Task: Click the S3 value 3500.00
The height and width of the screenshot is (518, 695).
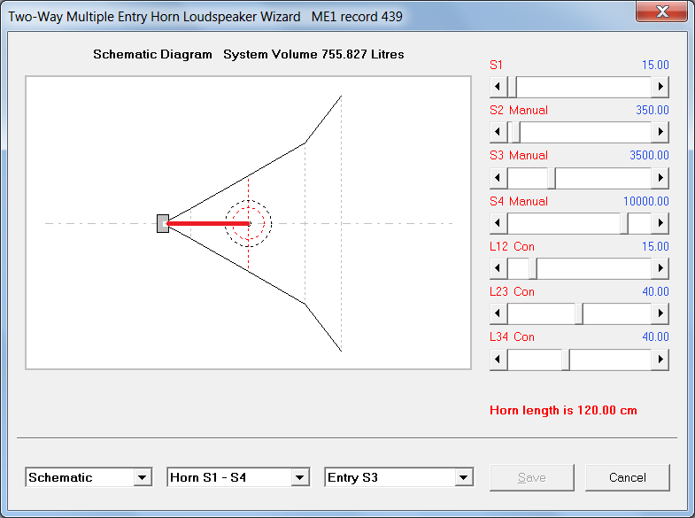Action: click(x=649, y=155)
